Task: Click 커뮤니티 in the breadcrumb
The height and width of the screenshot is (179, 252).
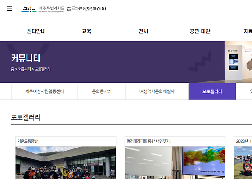Action: (24, 69)
